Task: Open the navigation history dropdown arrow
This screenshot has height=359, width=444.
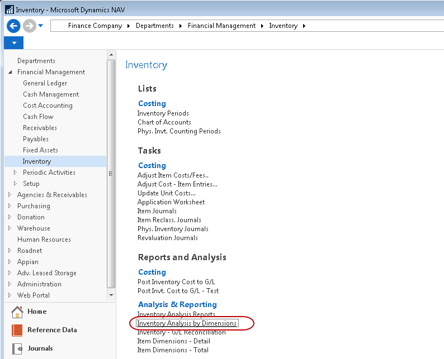Action: 41,26
